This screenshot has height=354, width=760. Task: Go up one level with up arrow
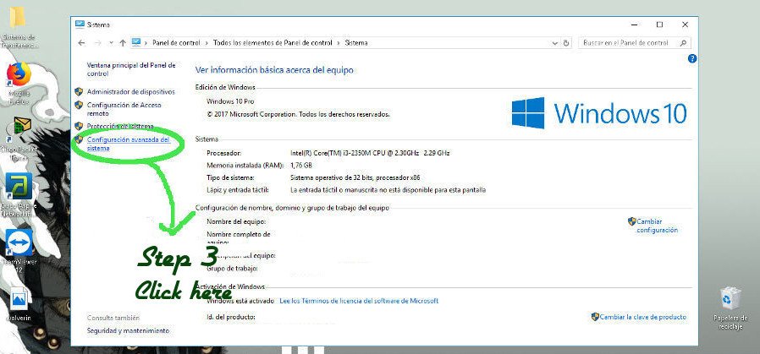pyautogui.click(x=123, y=42)
